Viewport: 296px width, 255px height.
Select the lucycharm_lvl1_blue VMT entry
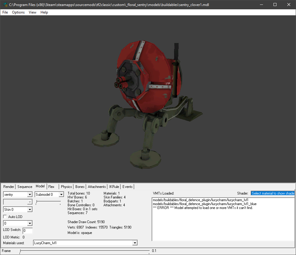[x=205, y=204]
